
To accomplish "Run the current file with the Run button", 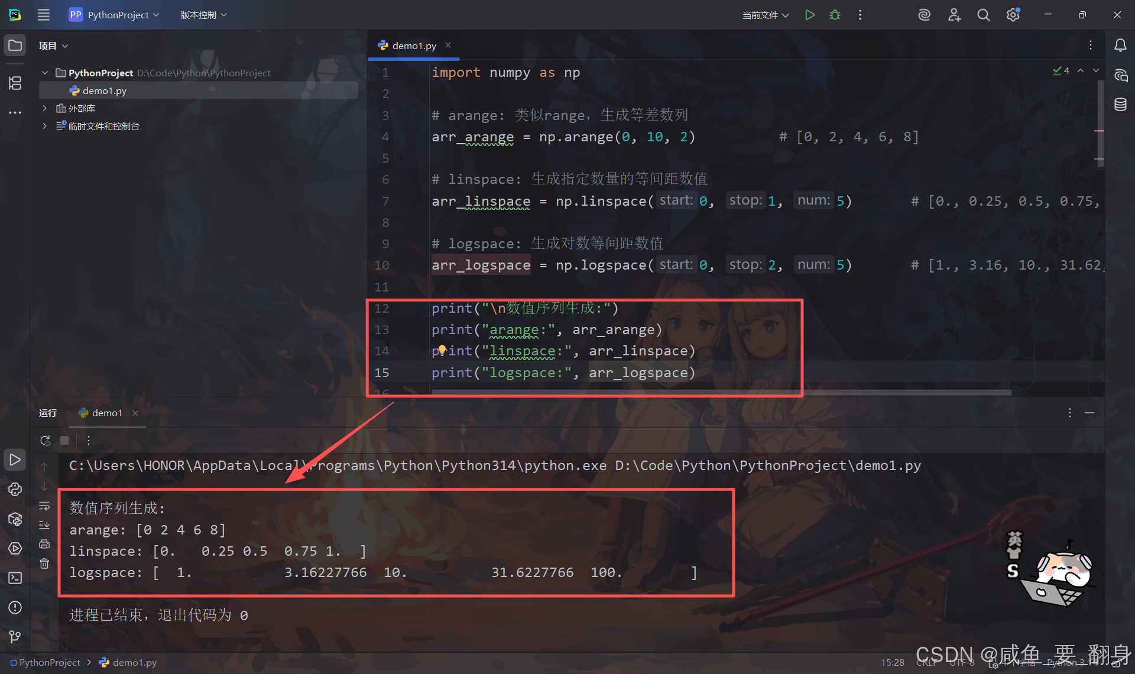I will [x=810, y=15].
